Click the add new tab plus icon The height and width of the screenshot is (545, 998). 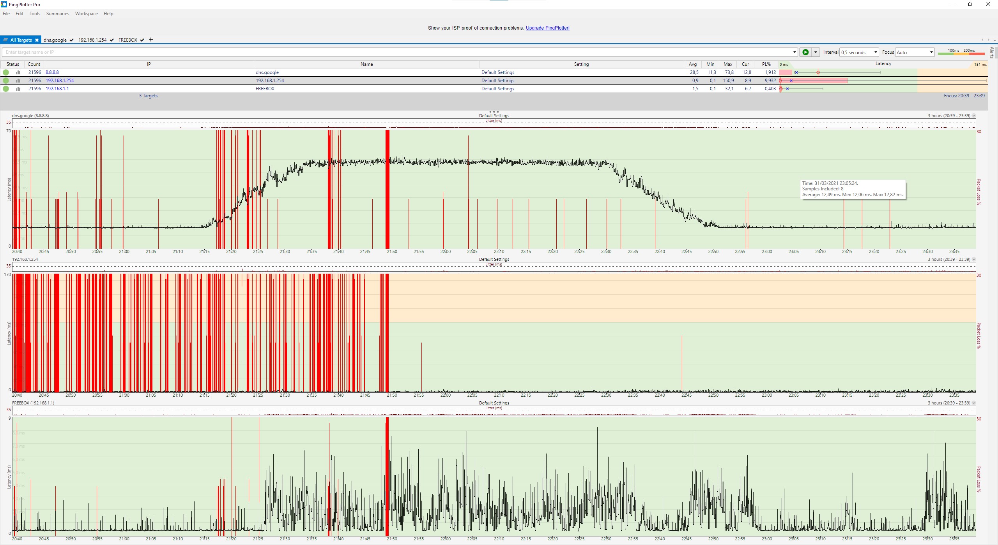pyautogui.click(x=151, y=40)
